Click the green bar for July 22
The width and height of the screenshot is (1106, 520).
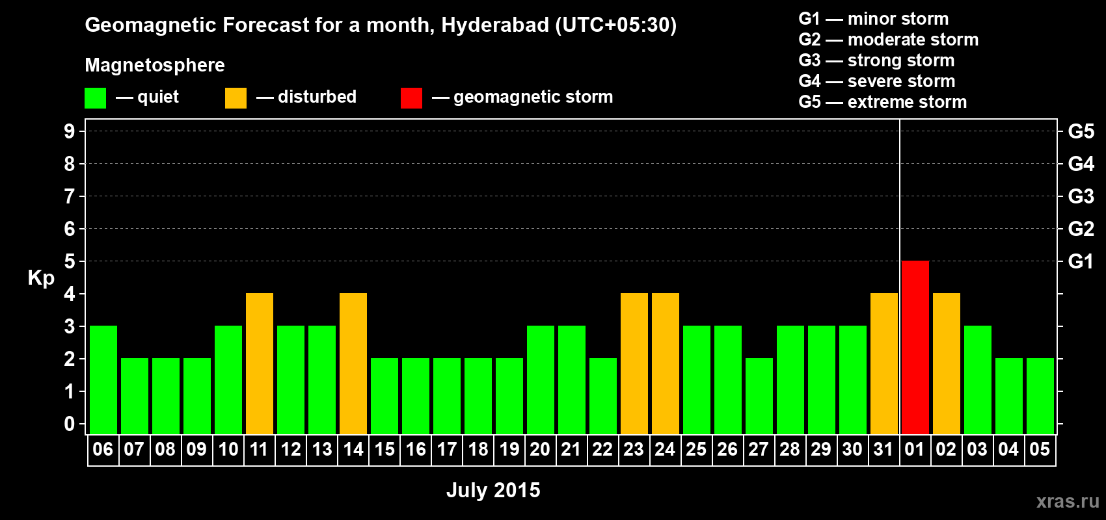[603, 396]
